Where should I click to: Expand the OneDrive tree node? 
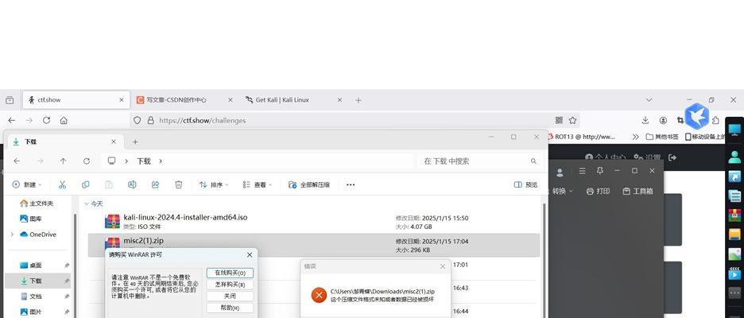click(12, 235)
